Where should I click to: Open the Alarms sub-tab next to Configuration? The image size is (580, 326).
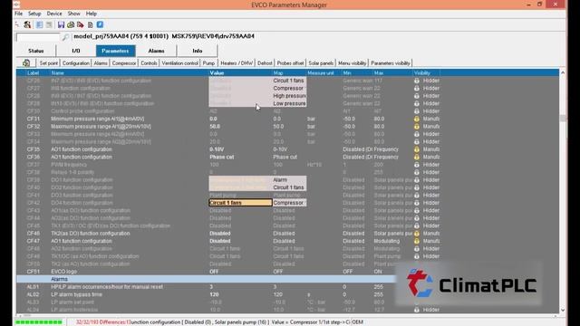(x=101, y=63)
